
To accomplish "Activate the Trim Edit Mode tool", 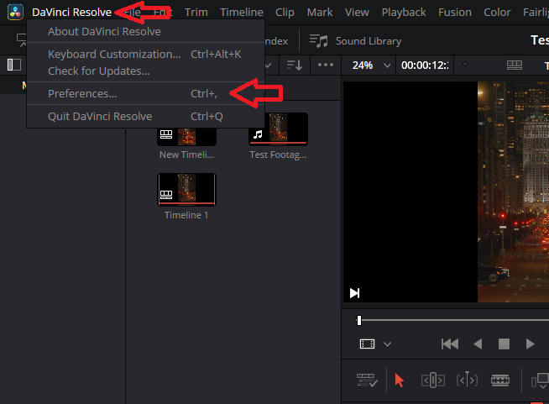I will point(432,380).
